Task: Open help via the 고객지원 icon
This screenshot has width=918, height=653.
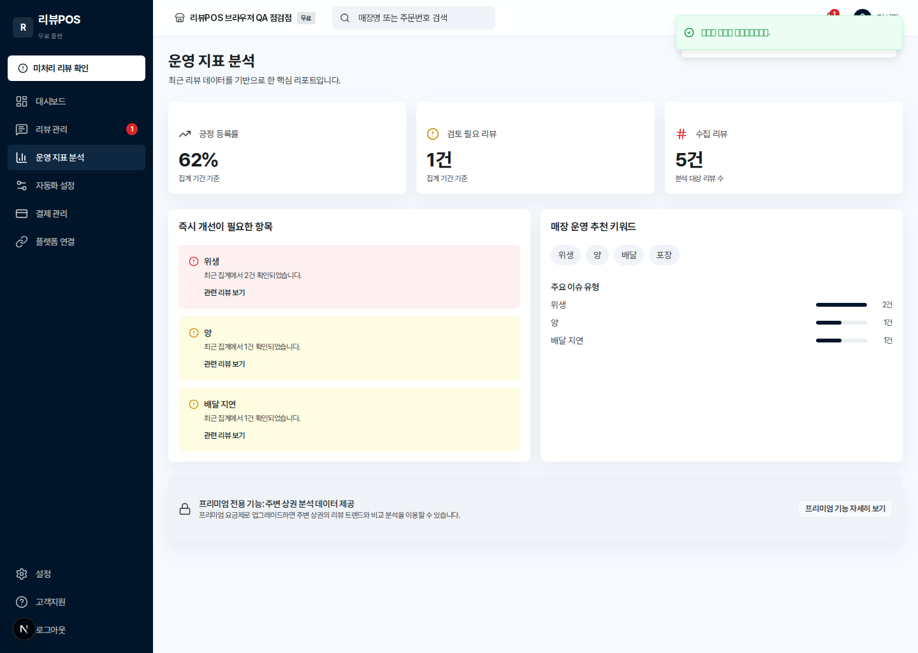Action: [21, 601]
